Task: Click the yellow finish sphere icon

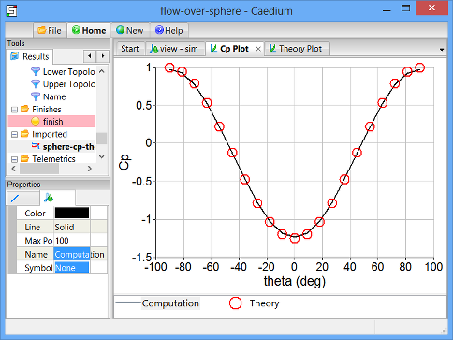Action: click(x=36, y=121)
